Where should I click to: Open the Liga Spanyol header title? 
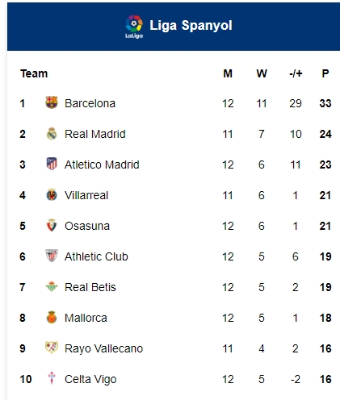[x=191, y=26]
